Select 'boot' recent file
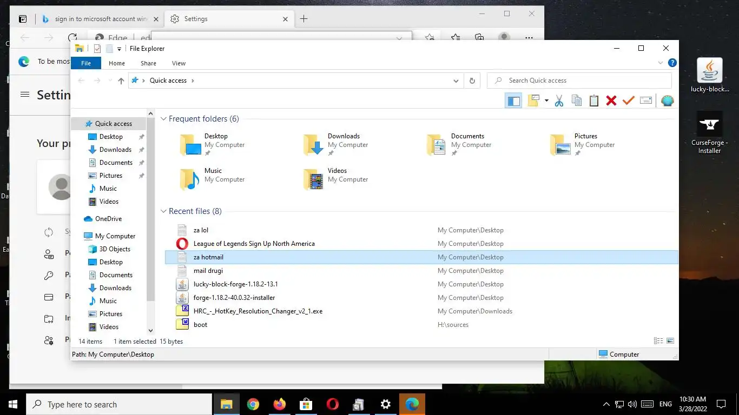This screenshot has height=415, width=739. tap(421, 325)
